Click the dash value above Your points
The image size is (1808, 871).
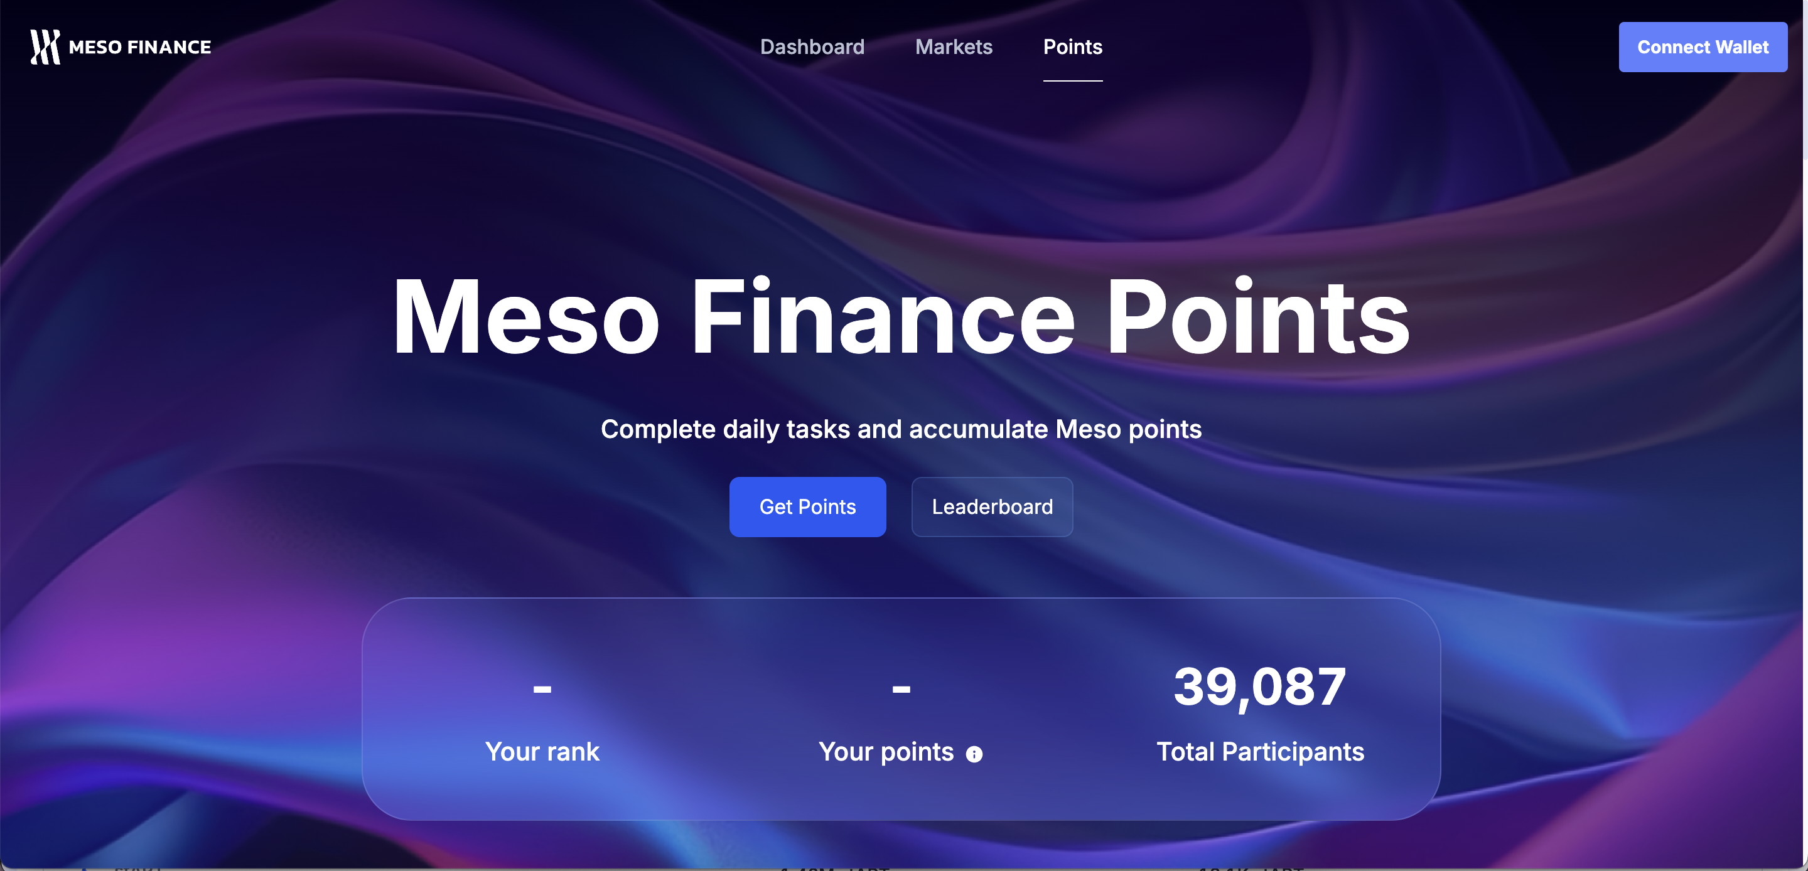(901, 689)
